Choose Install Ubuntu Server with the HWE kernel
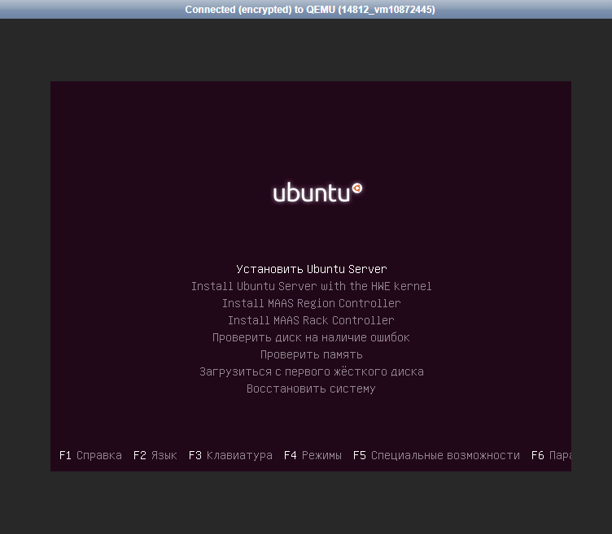 311,286
